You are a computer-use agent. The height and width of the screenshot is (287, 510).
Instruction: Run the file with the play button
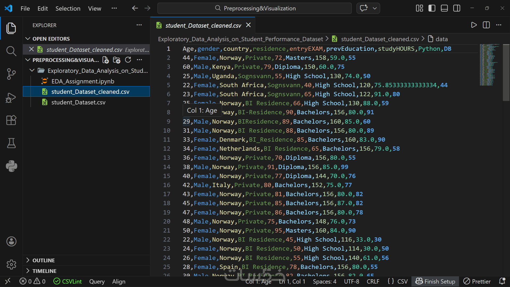click(474, 25)
